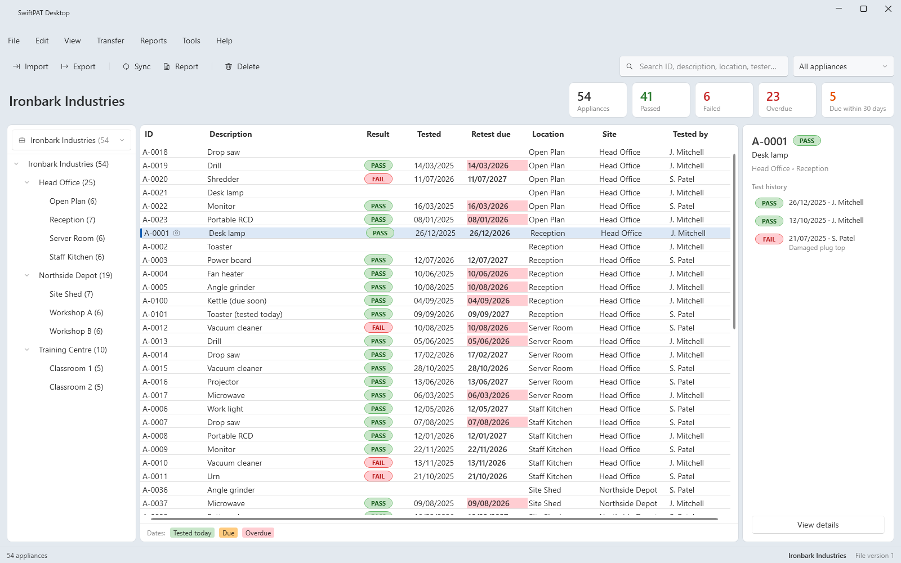Click the View details button
Viewport: 901px width, 563px height.
(x=818, y=525)
